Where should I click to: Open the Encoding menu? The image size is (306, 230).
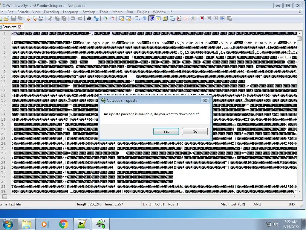pos(51,12)
